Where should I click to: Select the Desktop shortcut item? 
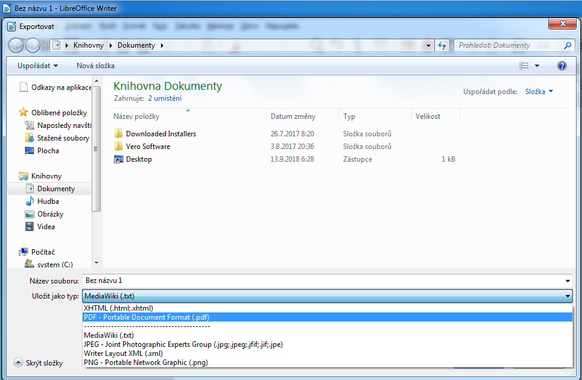pos(139,159)
